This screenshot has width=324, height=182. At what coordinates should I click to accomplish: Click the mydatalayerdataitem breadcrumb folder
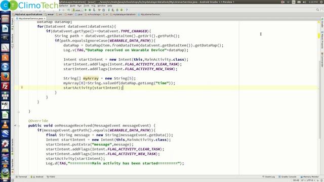pos(123,15)
